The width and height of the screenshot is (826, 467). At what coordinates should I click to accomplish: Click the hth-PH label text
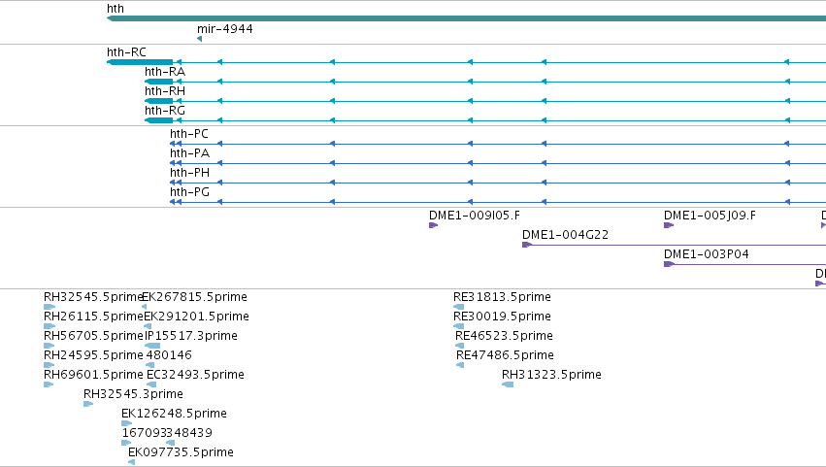click(x=189, y=173)
